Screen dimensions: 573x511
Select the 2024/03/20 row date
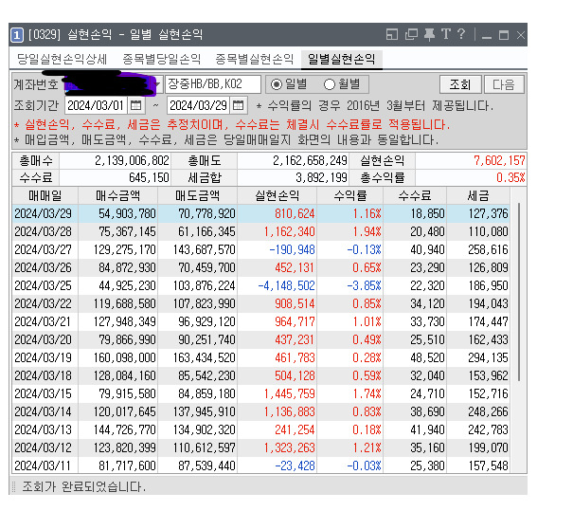coord(44,339)
